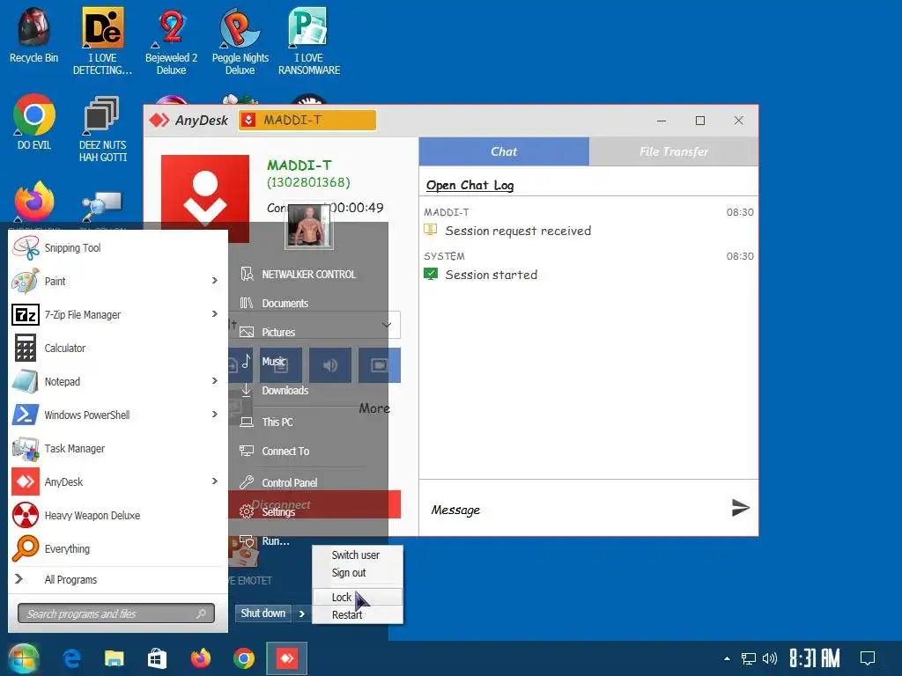The height and width of the screenshot is (676, 902).
Task: Expand Notepad jump list arrow
Action: click(215, 380)
